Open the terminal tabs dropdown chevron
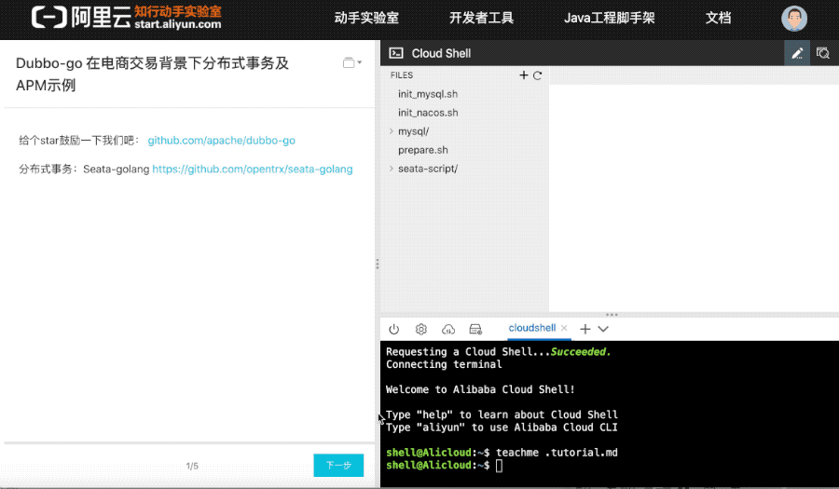The image size is (839, 489). tap(603, 329)
